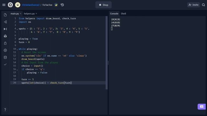The height and width of the screenshot is (116, 207).
Task: Click the 'import os' line
Action: (x=25, y=22)
